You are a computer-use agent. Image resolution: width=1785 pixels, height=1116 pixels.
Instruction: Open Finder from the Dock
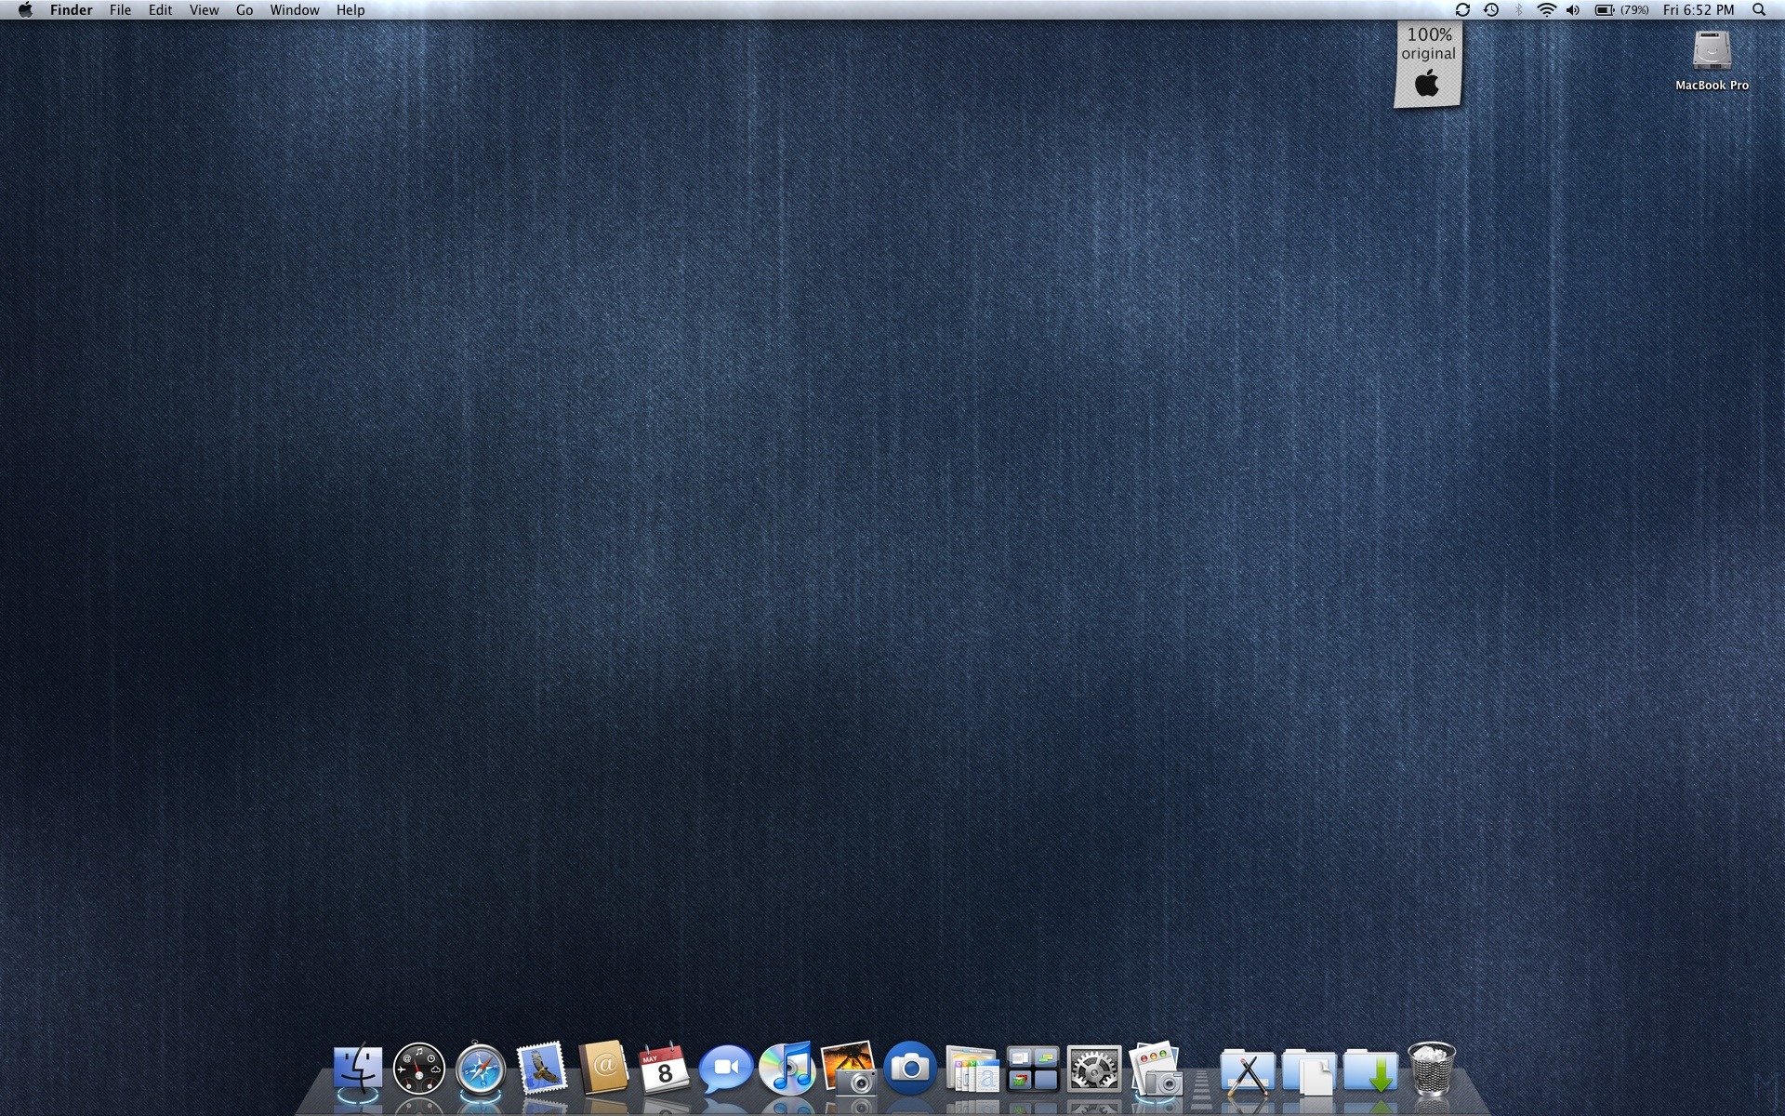tap(358, 1069)
